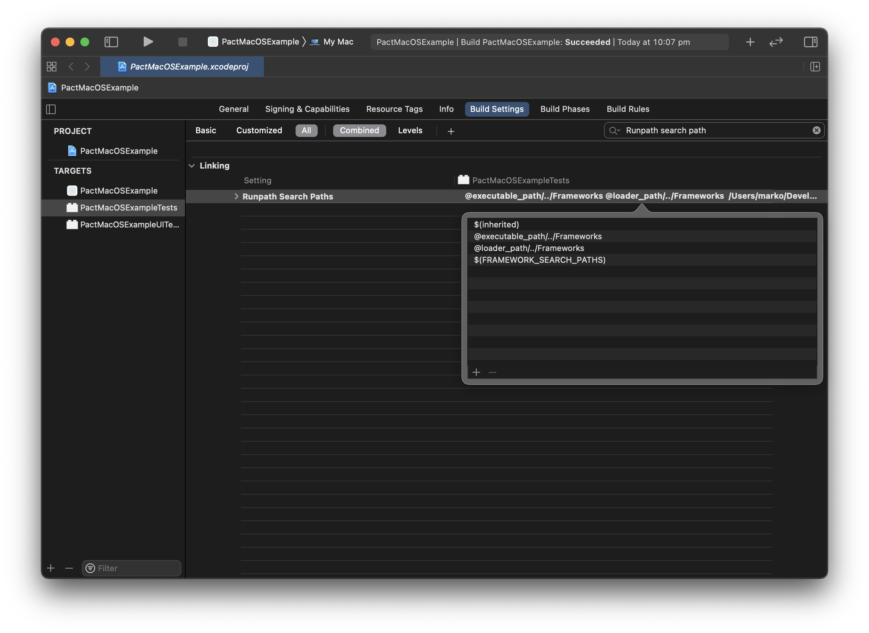The width and height of the screenshot is (869, 633).
Task: Open the Build Phases tab
Action: pos(565,109)
